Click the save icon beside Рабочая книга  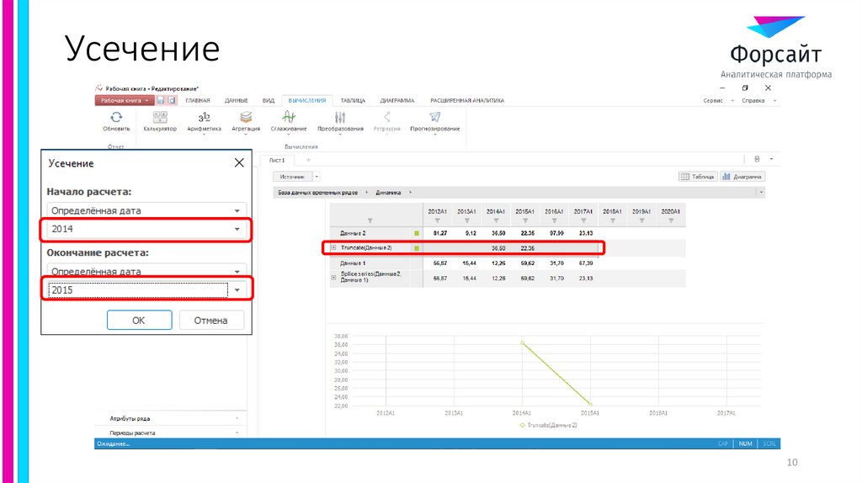tap(161, 100)
